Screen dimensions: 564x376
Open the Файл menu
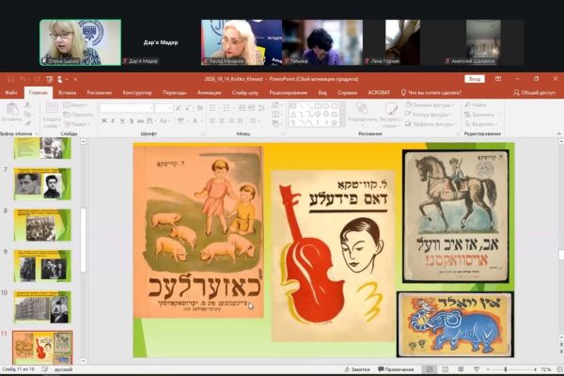(x=10, y=93)
